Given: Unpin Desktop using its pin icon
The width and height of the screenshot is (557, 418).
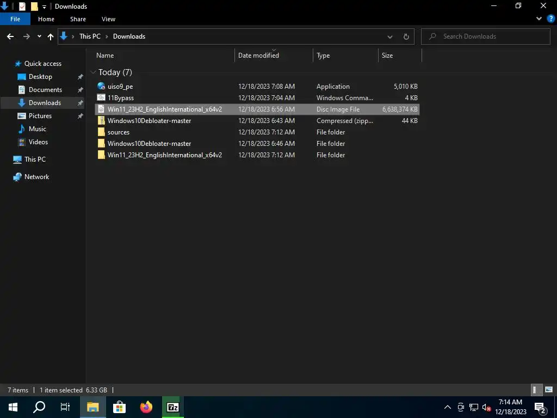Looking at the screenshot, I should pyautogui.click(x=81, y=77).
